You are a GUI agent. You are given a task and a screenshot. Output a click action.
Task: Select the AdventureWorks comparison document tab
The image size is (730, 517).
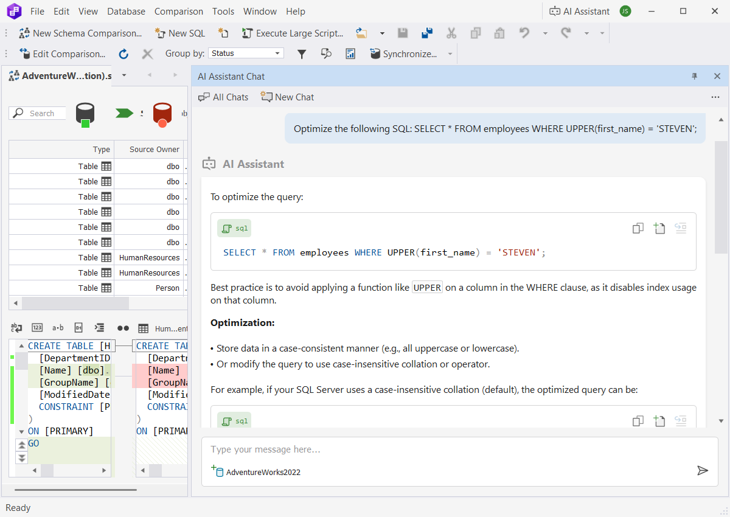point(61,75)
